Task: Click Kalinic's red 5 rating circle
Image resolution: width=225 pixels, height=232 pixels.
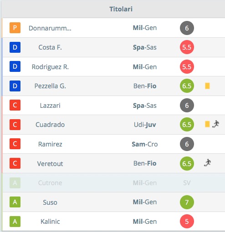Action: click(187, 222)
